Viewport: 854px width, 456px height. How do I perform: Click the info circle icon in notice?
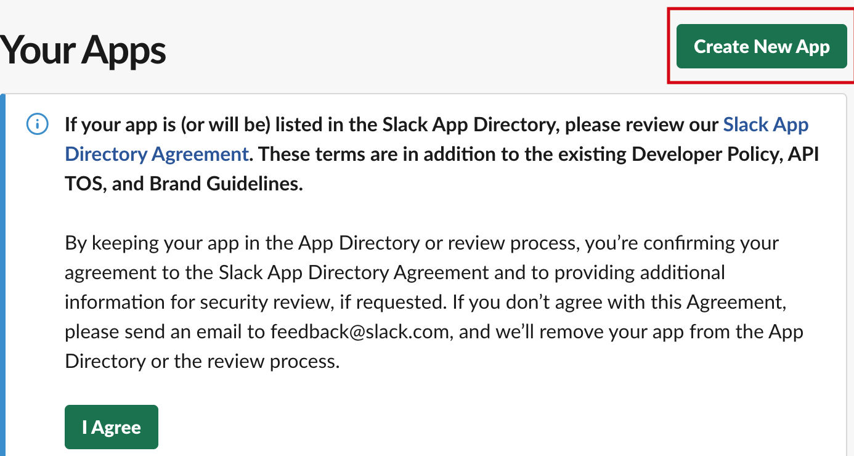(38, 124)
